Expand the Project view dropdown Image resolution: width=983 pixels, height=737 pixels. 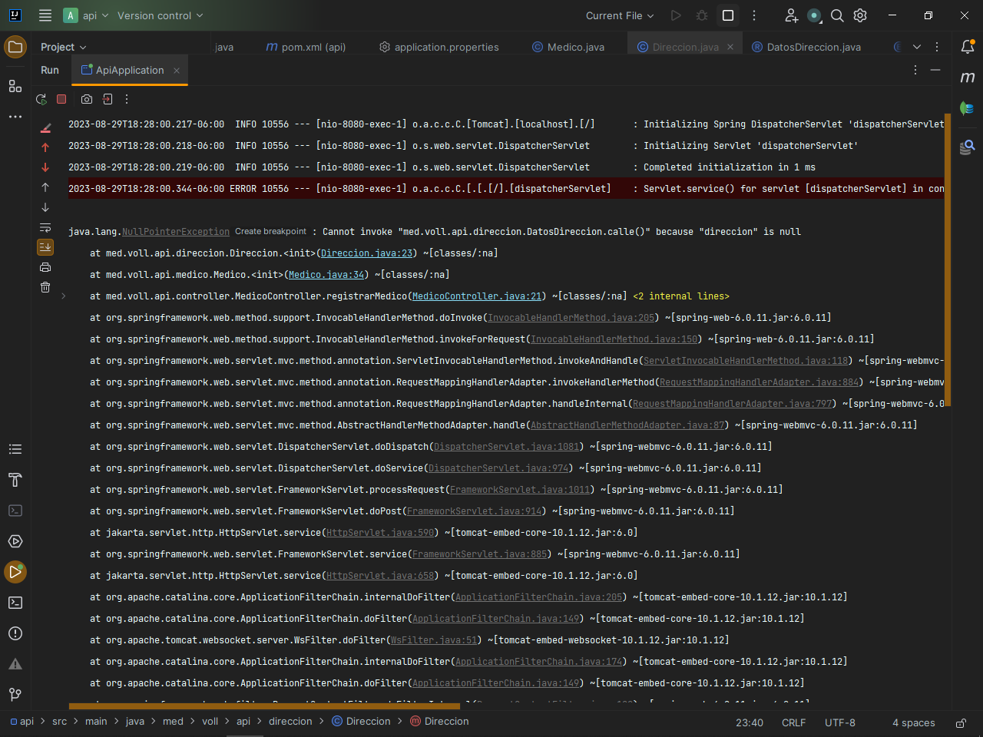[x=64, y=47]
